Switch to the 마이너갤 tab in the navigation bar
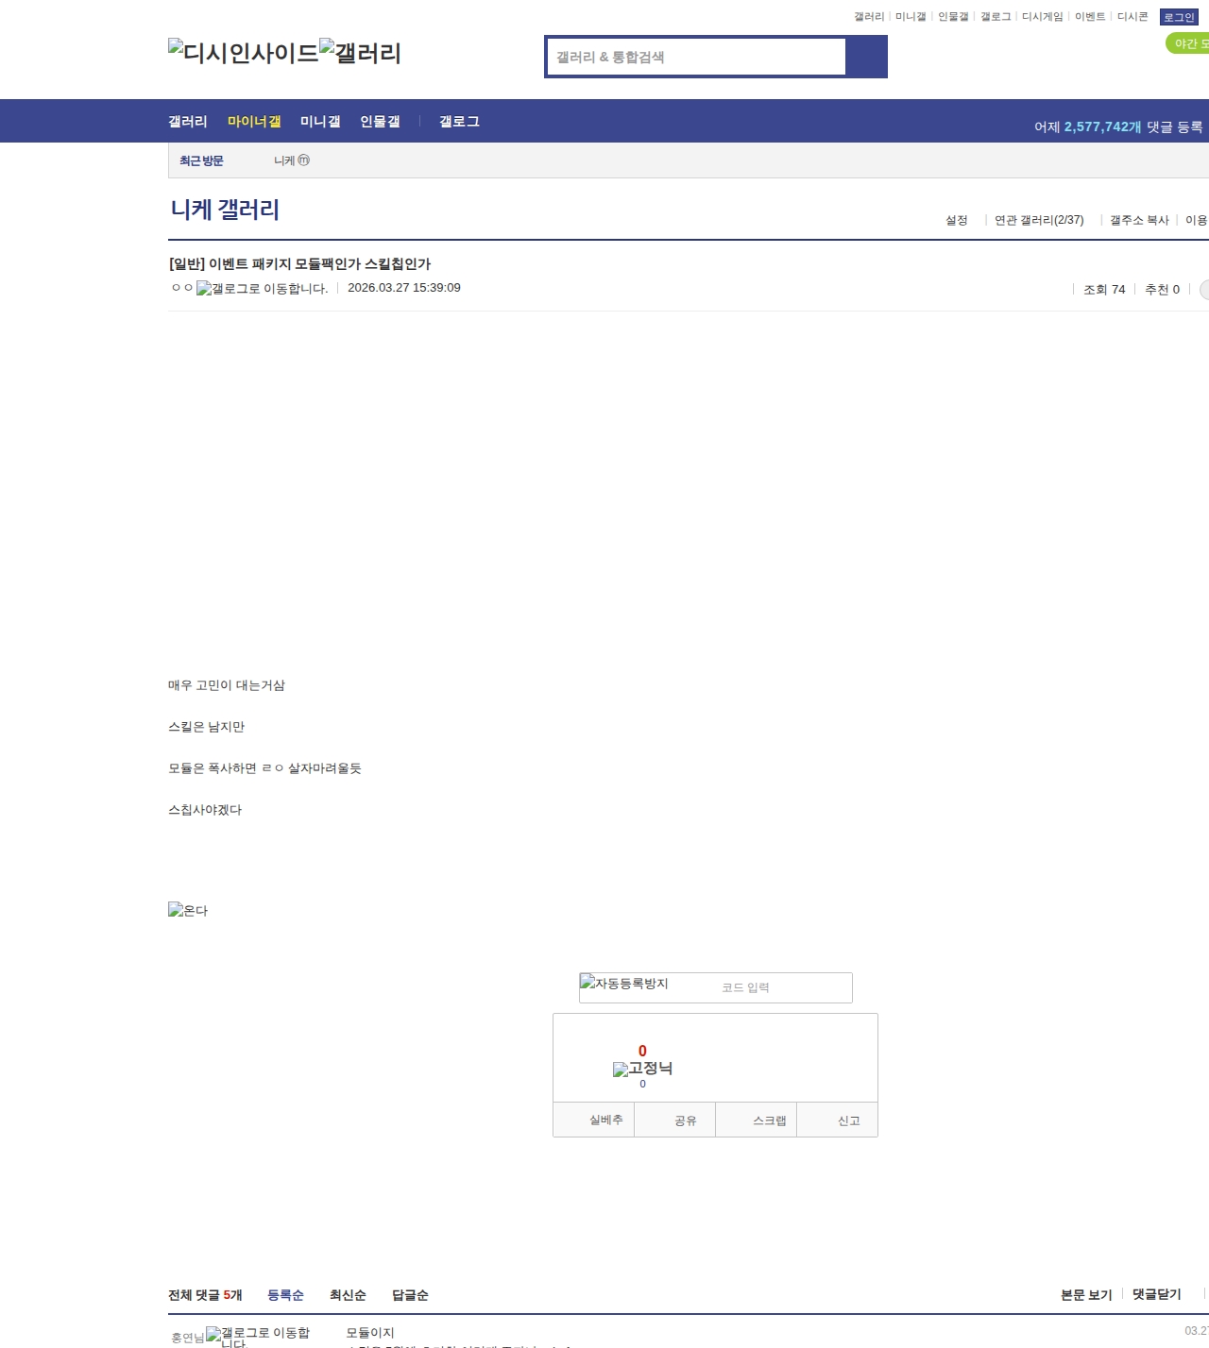The width and height of the screenshot is (1209, 1348). 254,122
